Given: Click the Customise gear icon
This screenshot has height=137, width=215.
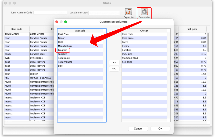Looking at the screenshot, I should pos(144,12).
